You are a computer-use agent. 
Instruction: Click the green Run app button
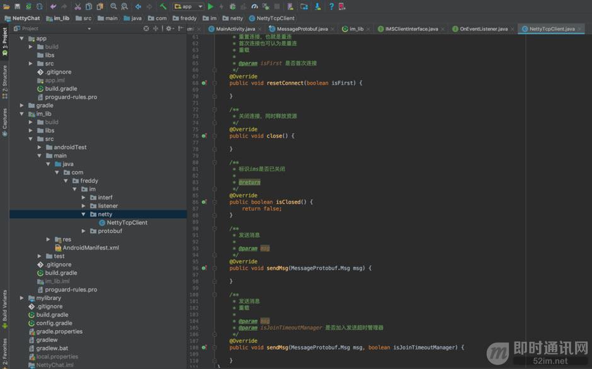coord(211,6)
